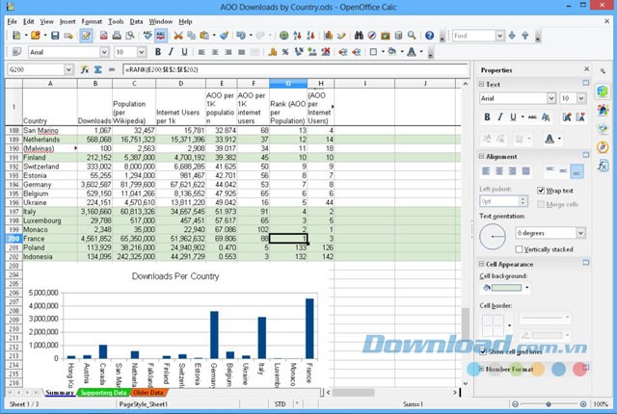Click column G header

click(x=288, y=83)
